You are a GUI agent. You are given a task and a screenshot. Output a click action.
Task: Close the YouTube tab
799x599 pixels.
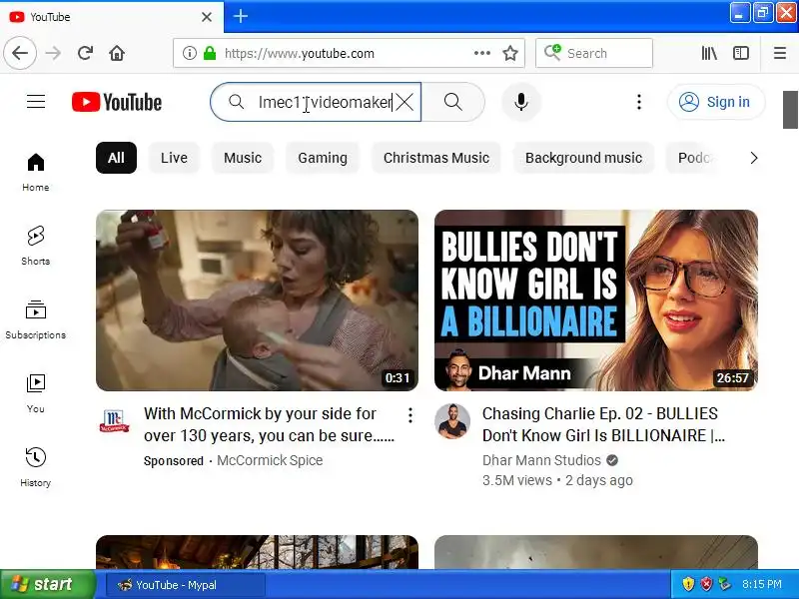[207, 17]
